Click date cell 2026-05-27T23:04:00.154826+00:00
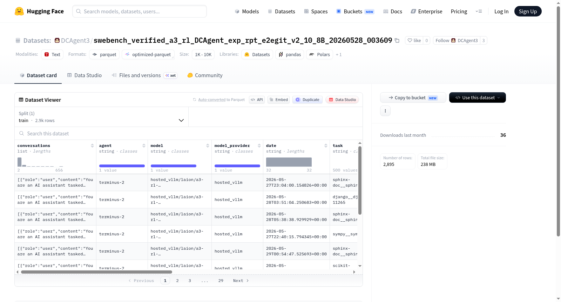The width and height of the screenshot is (561, 302). [296, 182]
